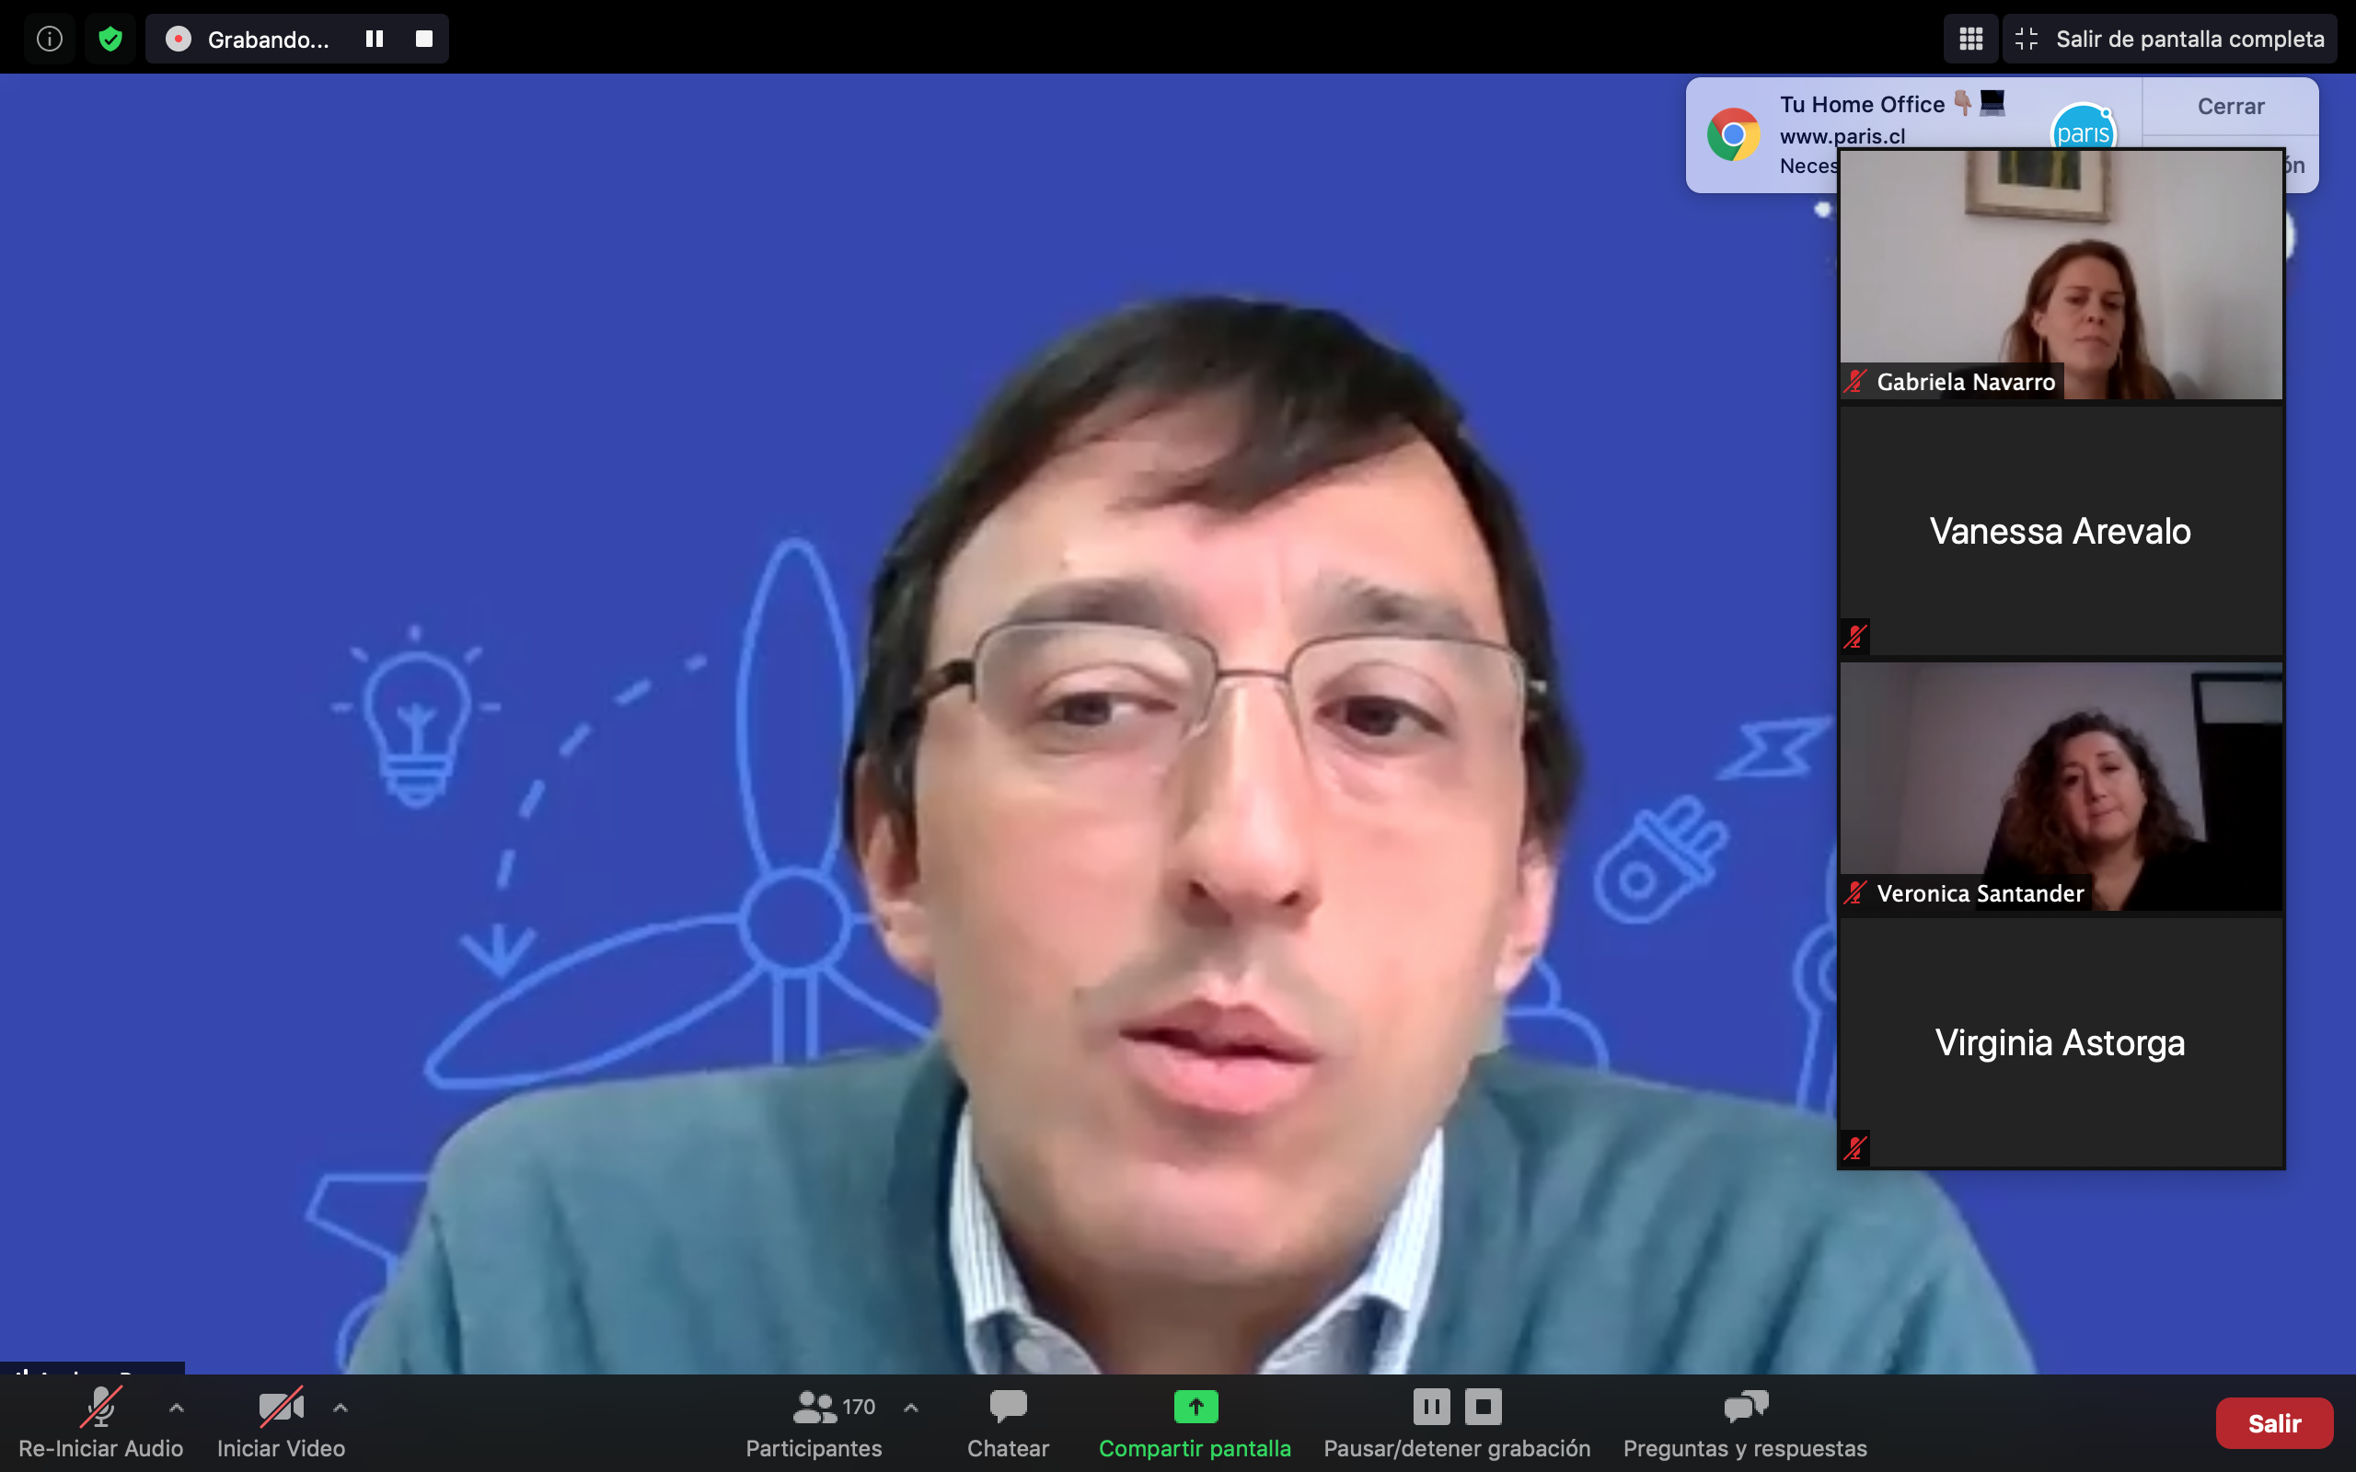The height and width of the screenshot is (1472, 2356).
Task: Open Chatear chat panel
Action: [1008, 1408]
